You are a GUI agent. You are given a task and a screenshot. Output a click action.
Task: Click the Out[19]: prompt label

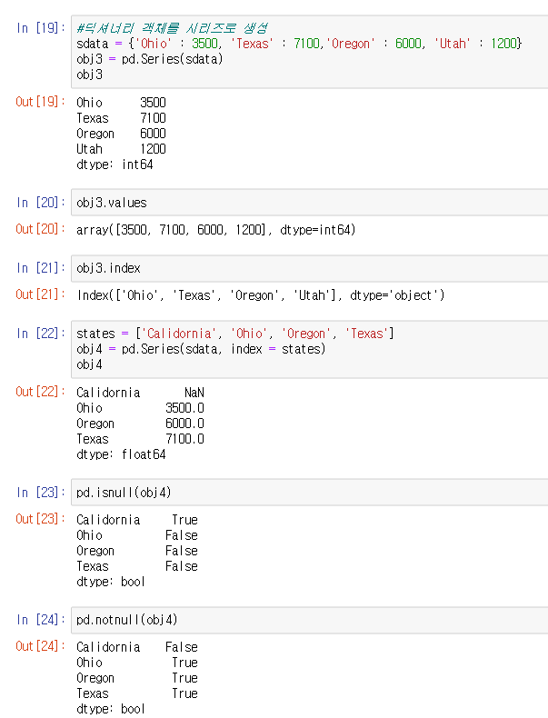pyautogui.click(x=40, y=102)
